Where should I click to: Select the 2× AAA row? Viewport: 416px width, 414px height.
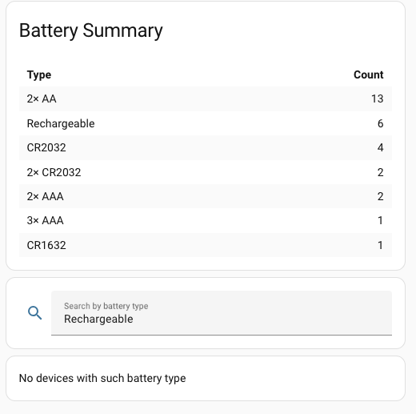(206, 196)
